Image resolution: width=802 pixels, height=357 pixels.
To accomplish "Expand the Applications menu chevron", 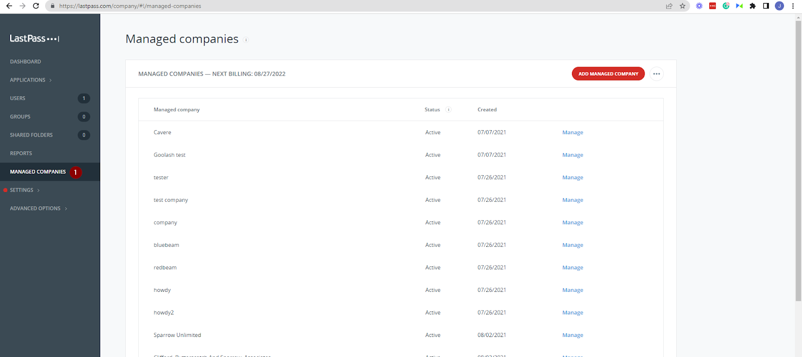I will pyautogui.click(x=51, y=80).
